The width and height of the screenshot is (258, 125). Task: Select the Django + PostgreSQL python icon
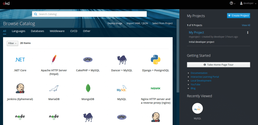(156, 60)
